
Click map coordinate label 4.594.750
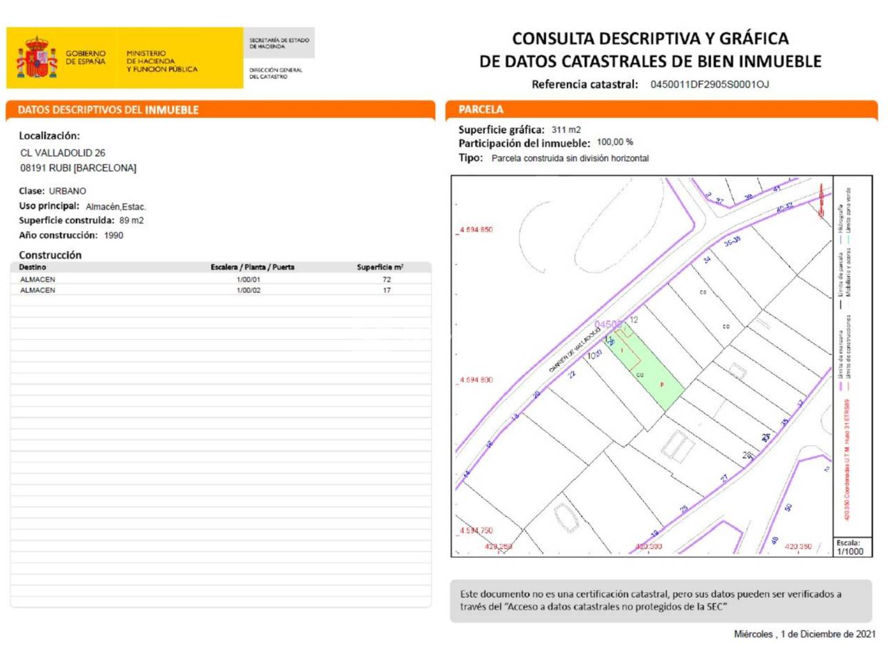pos(476,531)
